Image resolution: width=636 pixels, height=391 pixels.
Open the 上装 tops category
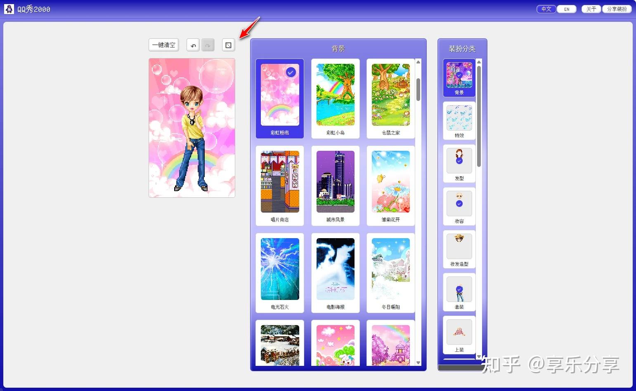pyautogui.click(x=459, y=335)
